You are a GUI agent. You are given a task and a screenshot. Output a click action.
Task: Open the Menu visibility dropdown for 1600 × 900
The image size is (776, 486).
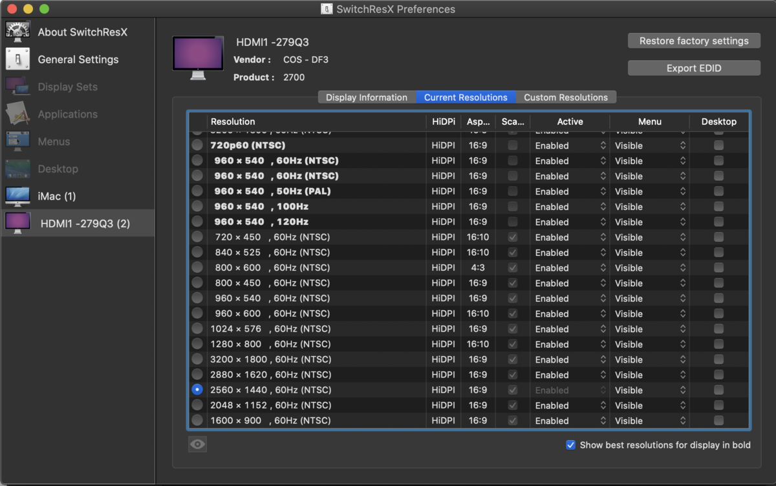point(650,421)
